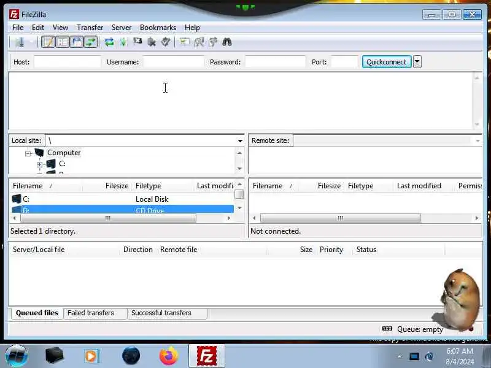The height and width of the screenshot is (368, 491).
Task: Expand the C: drive tree node
Action: tap(39, 164)
